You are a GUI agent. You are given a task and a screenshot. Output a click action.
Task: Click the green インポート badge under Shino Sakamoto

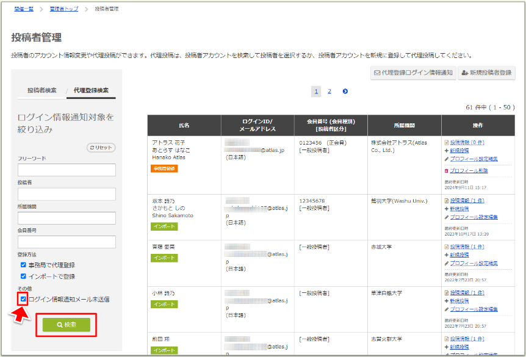click(164, 226)
